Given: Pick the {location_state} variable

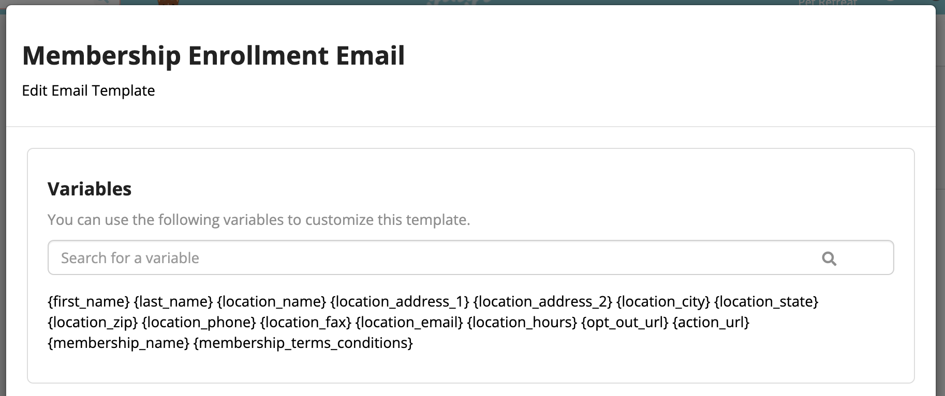Looking at the screenshot, I should pyautogui.click(x=766, y=301).
